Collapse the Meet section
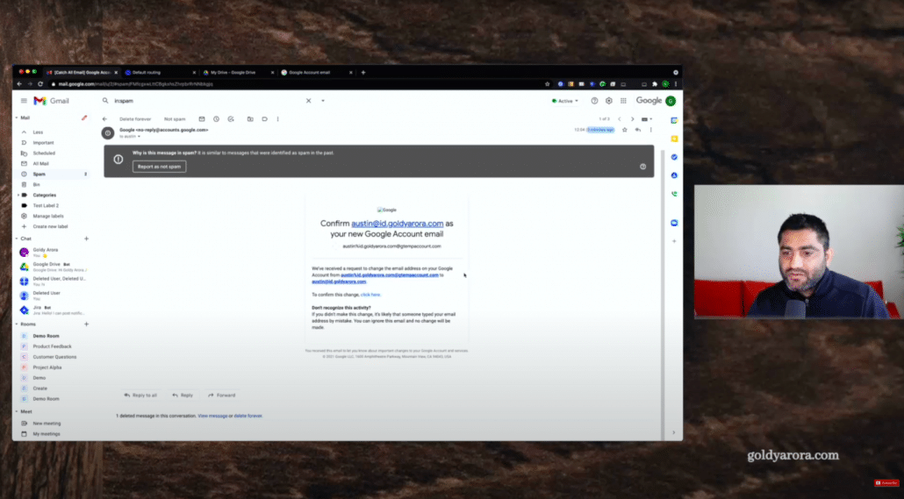Screen dimensions: 904x499 (16, 412)
